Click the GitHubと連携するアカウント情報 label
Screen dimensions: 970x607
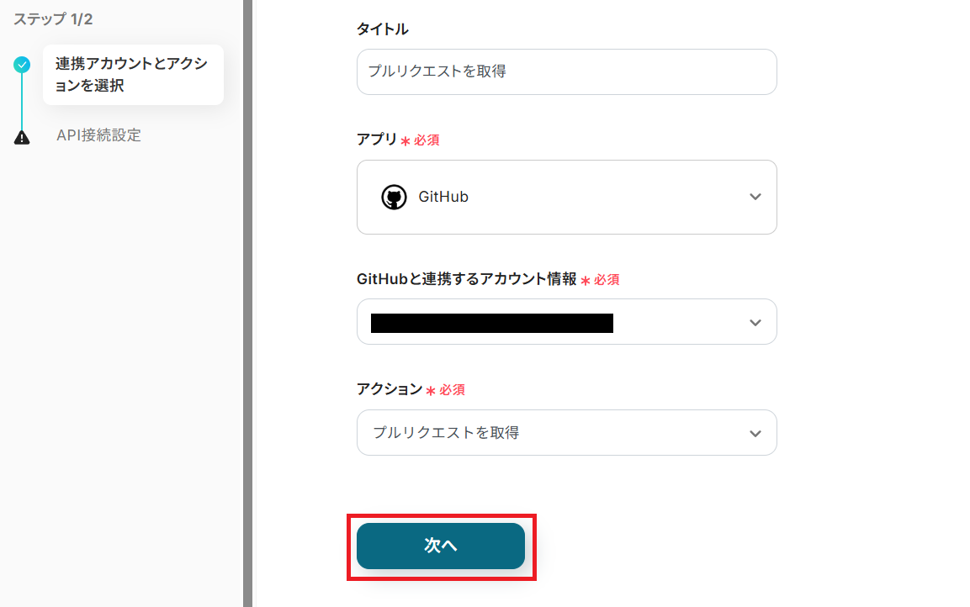[x=467, y=279]
